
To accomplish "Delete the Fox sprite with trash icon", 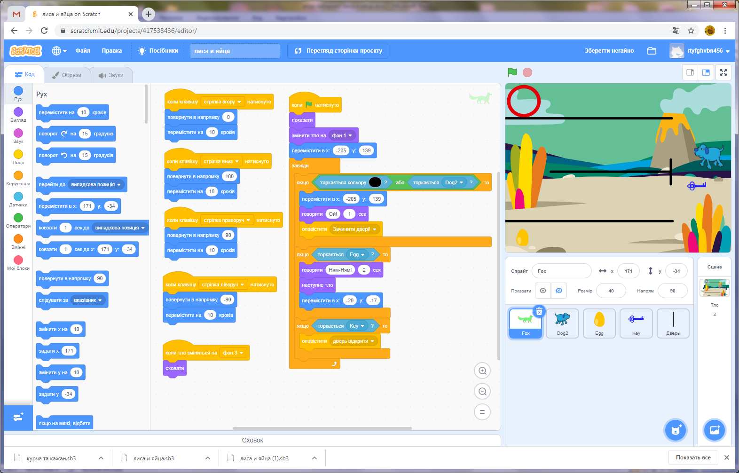I will click(539, 311).
